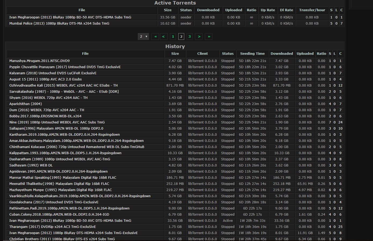Go to first page with « button
This screenshot has width=373, height=241.
155,37
